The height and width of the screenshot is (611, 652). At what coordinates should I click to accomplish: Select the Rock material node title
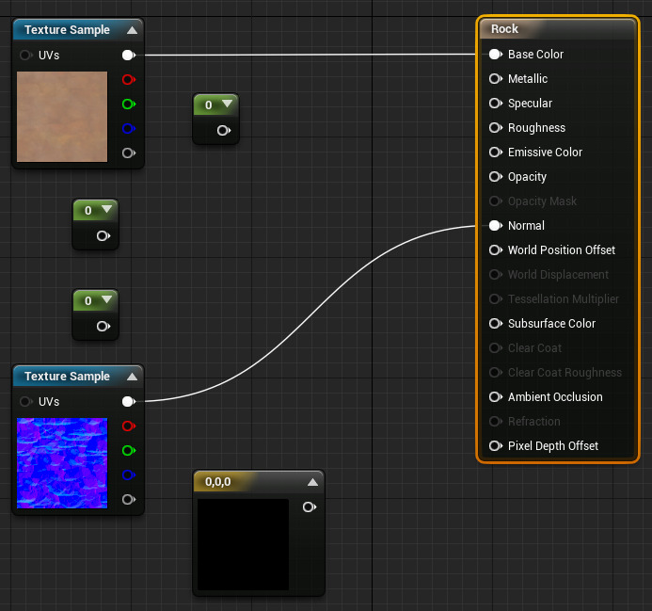click(x=505, y=29)
